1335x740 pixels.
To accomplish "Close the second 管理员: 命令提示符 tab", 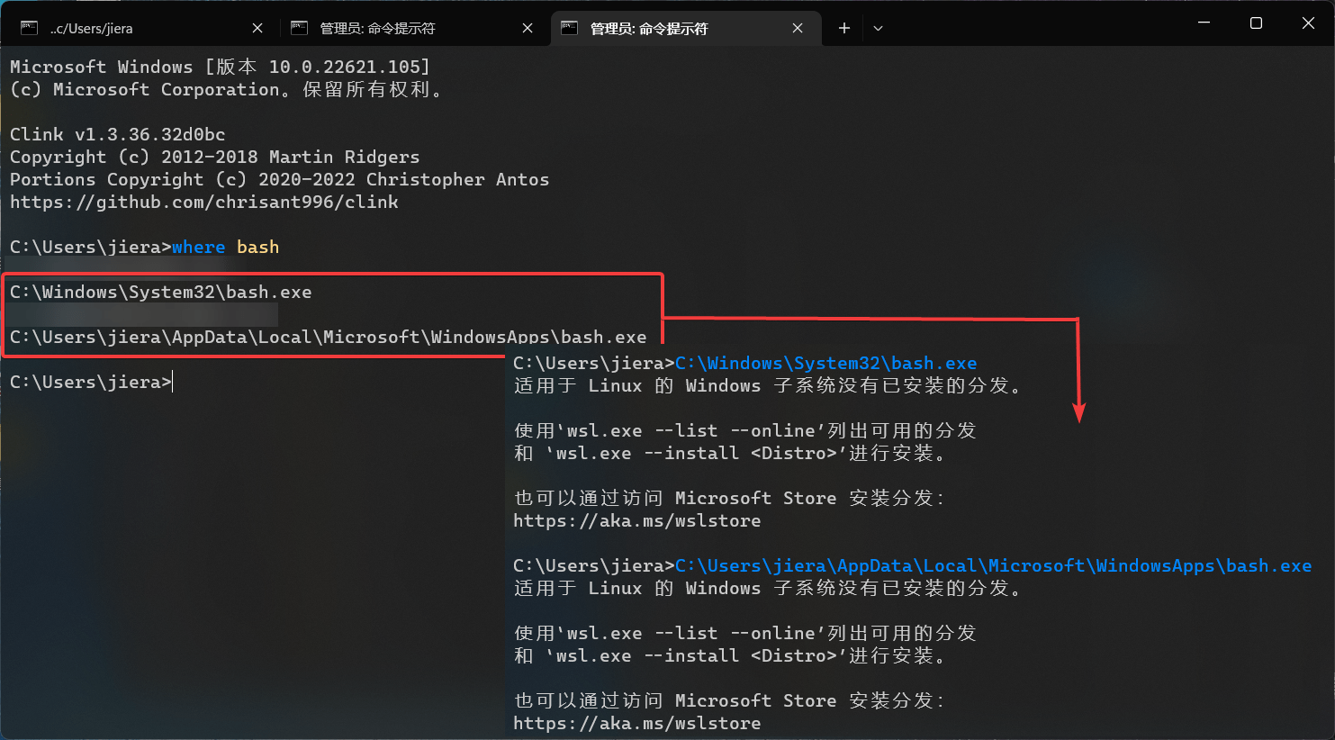I will (x=528, y=28).
